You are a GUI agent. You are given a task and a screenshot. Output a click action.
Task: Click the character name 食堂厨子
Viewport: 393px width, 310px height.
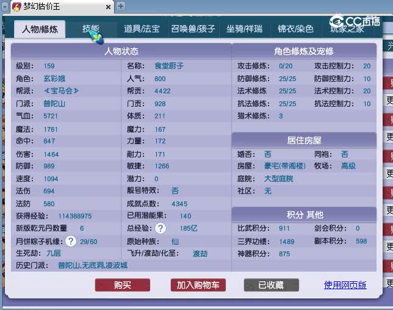click(x=169, y=66)
